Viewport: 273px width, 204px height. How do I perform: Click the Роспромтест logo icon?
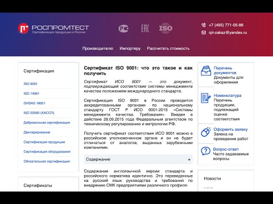23,28
